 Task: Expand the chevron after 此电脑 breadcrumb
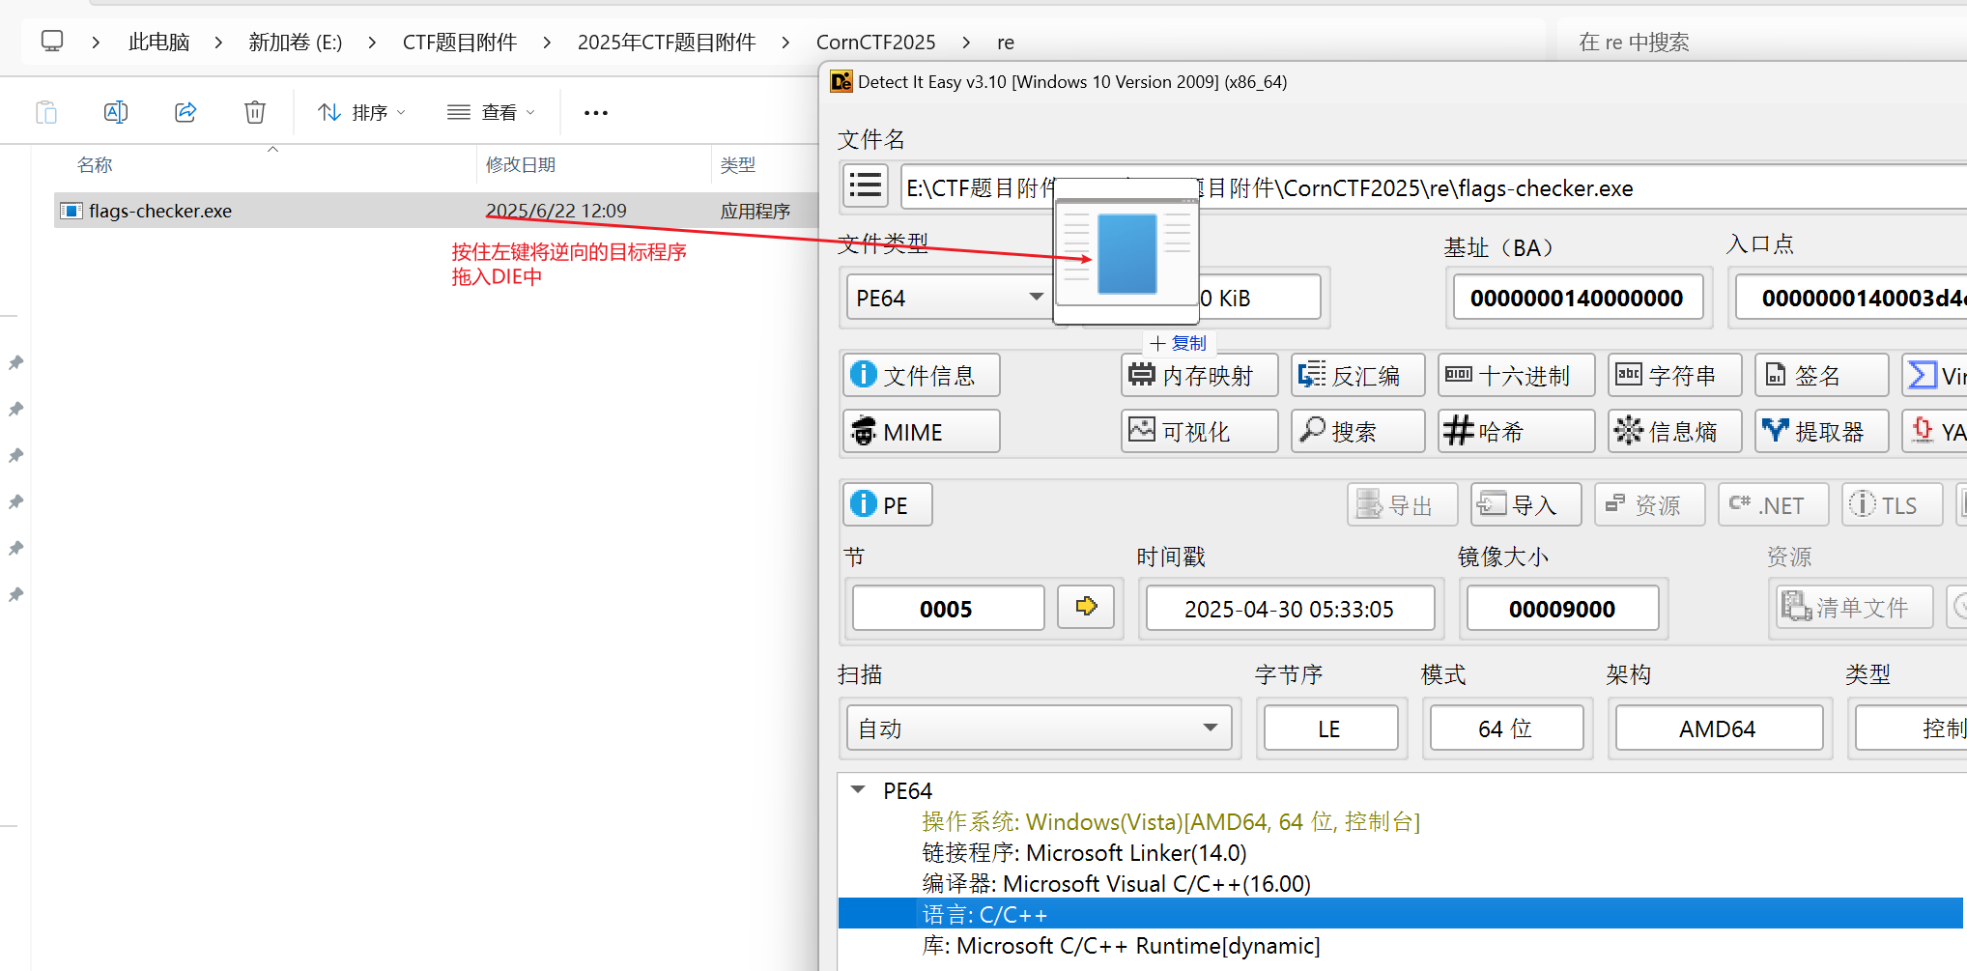click(218, 42)
